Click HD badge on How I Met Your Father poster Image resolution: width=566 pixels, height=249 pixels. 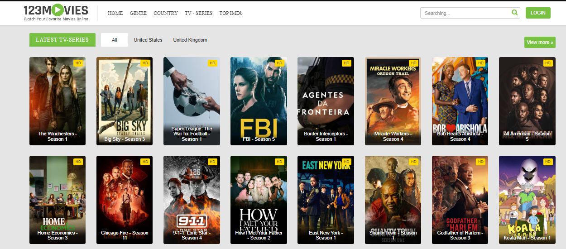279,162
